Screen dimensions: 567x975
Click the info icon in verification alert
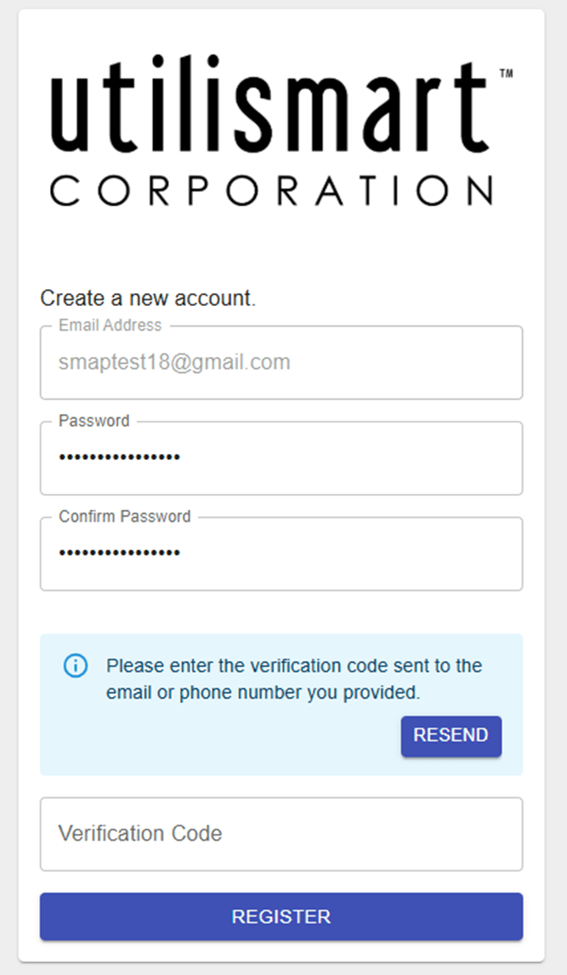[76, 665]
